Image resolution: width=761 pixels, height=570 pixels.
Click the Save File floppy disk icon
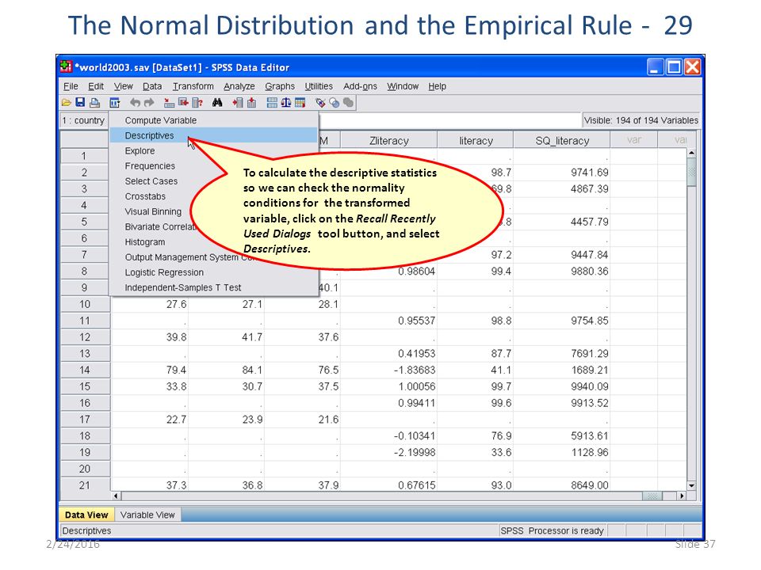[80, 103]
